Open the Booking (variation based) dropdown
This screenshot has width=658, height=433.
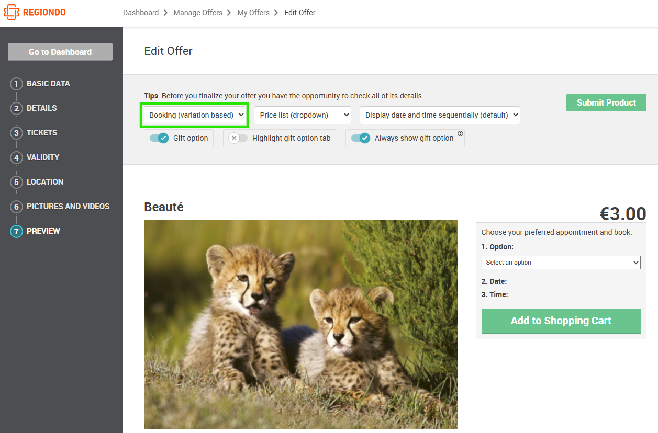click(x=194, y=115)
